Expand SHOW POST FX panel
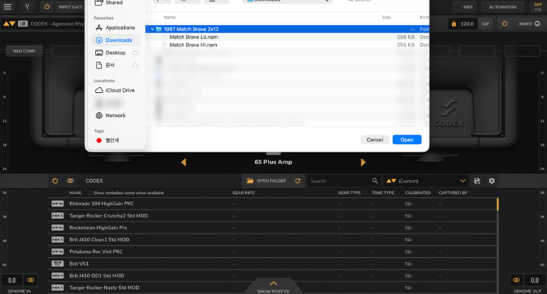Image resolution: width=547 pixels, height=294 pixels. (273, 287)
